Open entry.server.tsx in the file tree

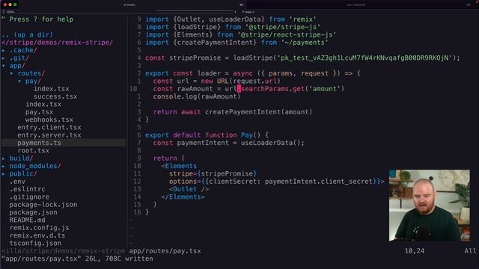[49, 135]
